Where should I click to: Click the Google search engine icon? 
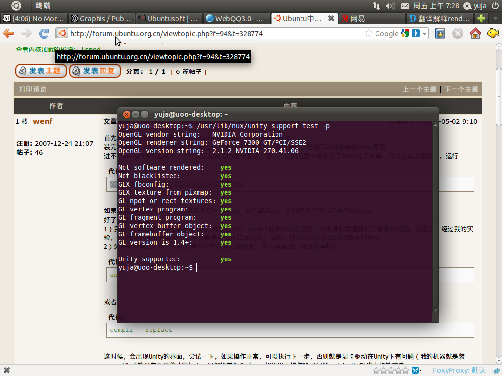pyautogui.click(x=405, y=33)
